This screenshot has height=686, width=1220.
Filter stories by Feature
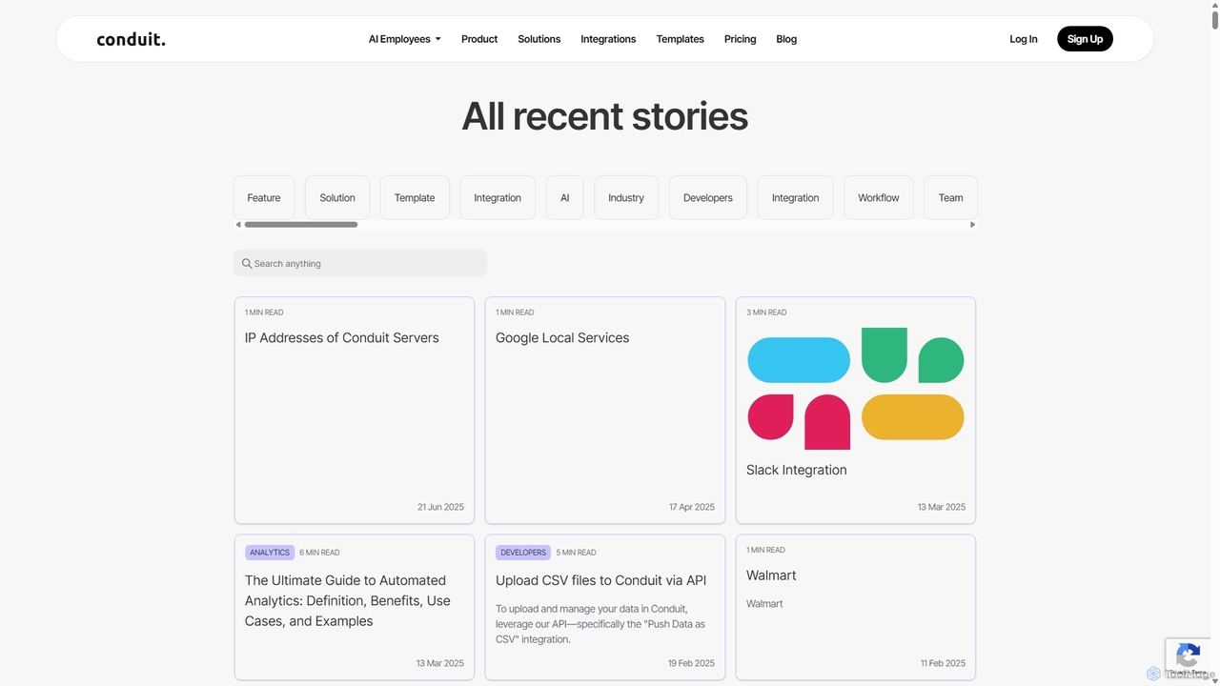click(x=264, y=198)
